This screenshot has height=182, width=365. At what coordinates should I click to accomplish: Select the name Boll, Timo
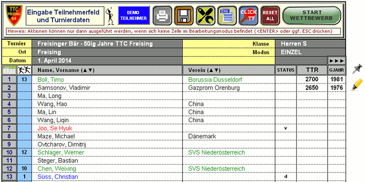51,79
